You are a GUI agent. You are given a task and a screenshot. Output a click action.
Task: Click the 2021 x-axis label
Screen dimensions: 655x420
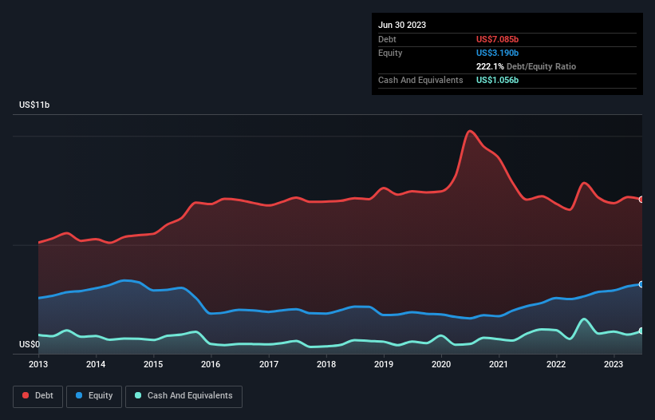(499, 364)
